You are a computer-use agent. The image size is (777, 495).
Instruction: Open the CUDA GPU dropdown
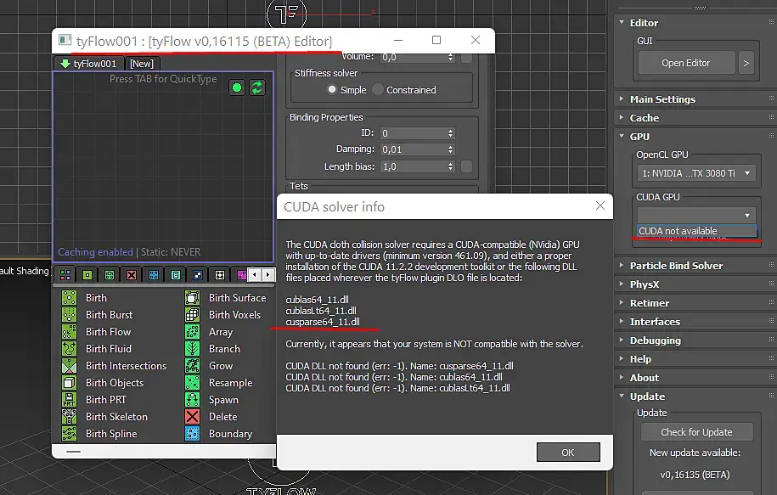pyautogui.click(x=696, y=215)
